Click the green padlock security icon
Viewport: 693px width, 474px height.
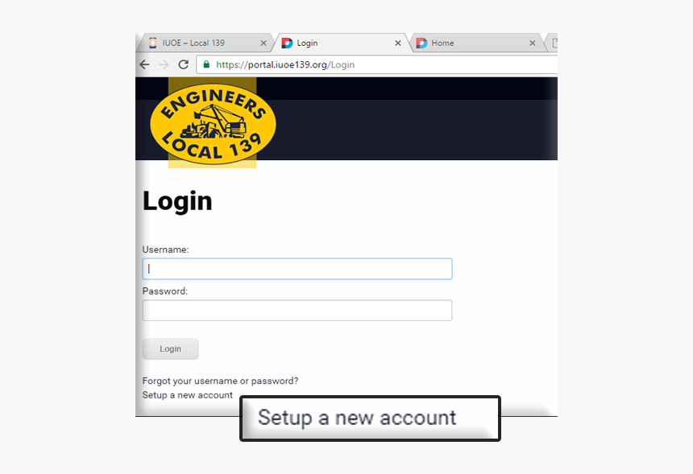(206, 64)
